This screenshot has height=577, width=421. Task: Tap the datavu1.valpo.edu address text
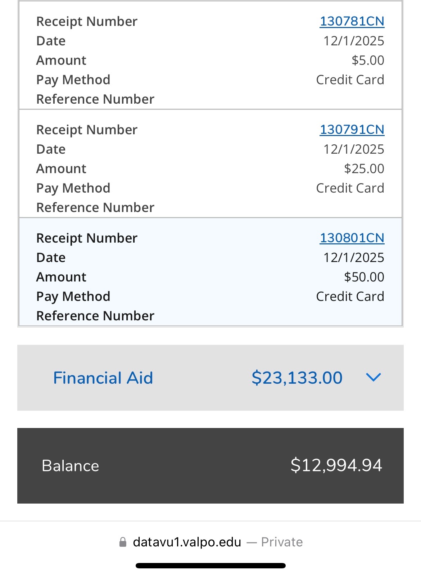[x=187, y=542]
